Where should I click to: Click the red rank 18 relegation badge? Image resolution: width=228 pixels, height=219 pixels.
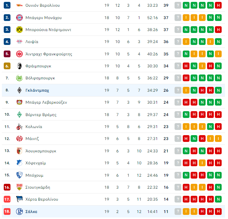point(7,212)
